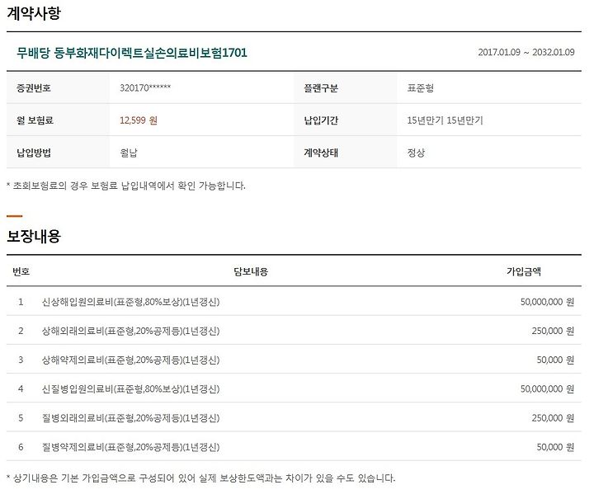Select row 신상해입원의료비(표준형,80%보상)(1년갱신)
Screen dimensions: 594x499
(x=294, y=301)
